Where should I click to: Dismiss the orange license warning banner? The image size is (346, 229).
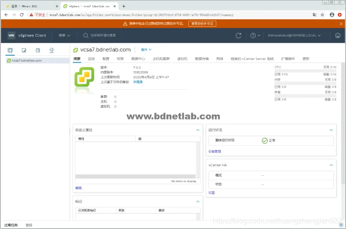click(341, 23)
